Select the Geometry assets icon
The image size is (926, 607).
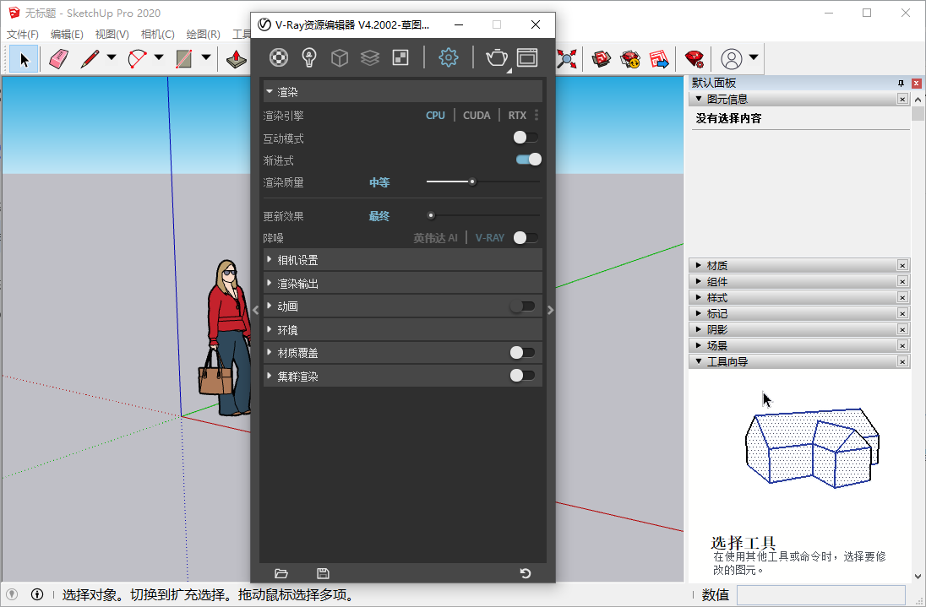coord(340,57)
